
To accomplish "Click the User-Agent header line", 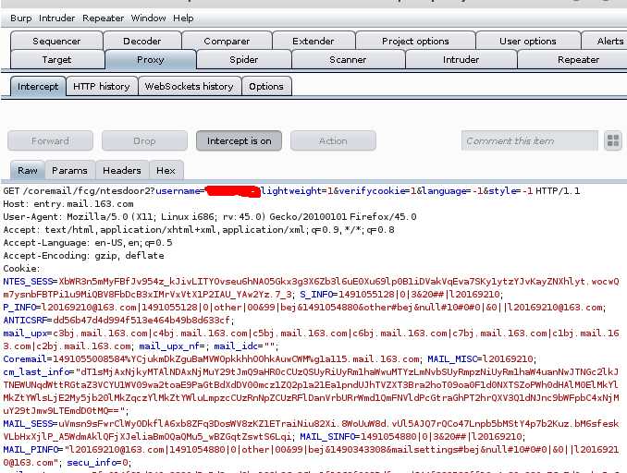I will 210,217.
